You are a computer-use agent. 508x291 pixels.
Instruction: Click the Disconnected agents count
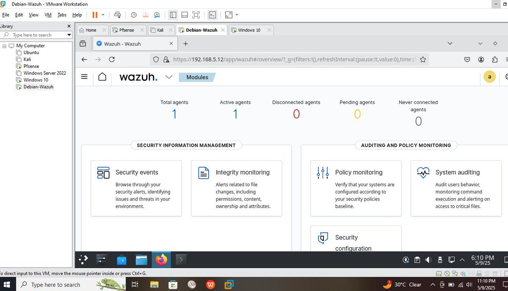point(296,114)
